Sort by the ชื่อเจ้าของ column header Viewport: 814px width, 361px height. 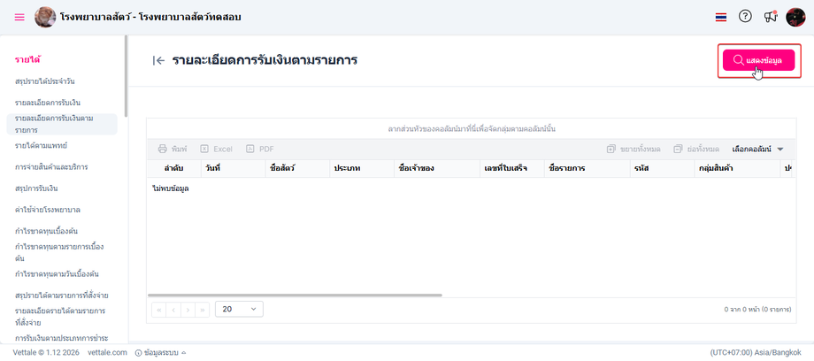437,168
